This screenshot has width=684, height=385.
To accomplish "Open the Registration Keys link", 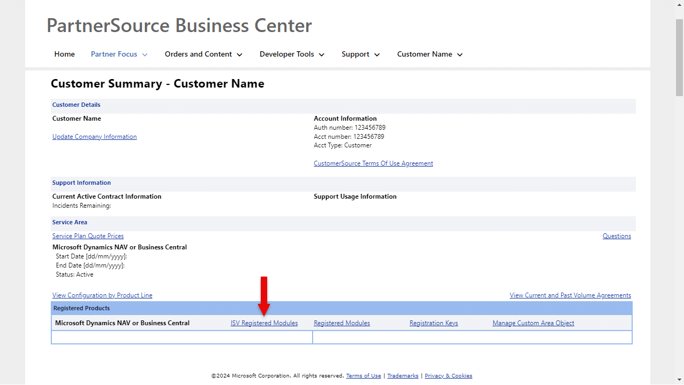I will (x=434, y=323).
